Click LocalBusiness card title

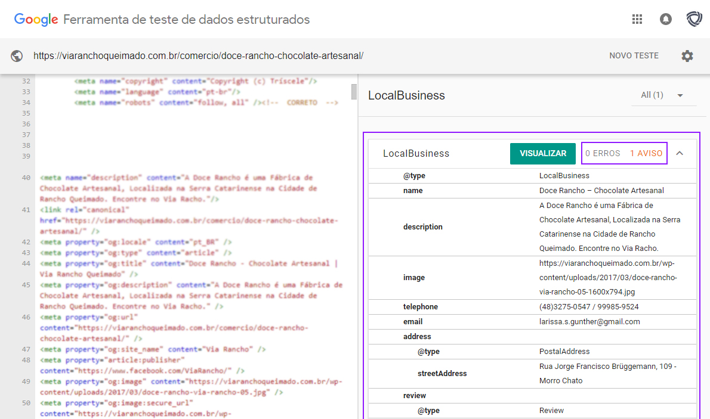click(x=416, y=153)
